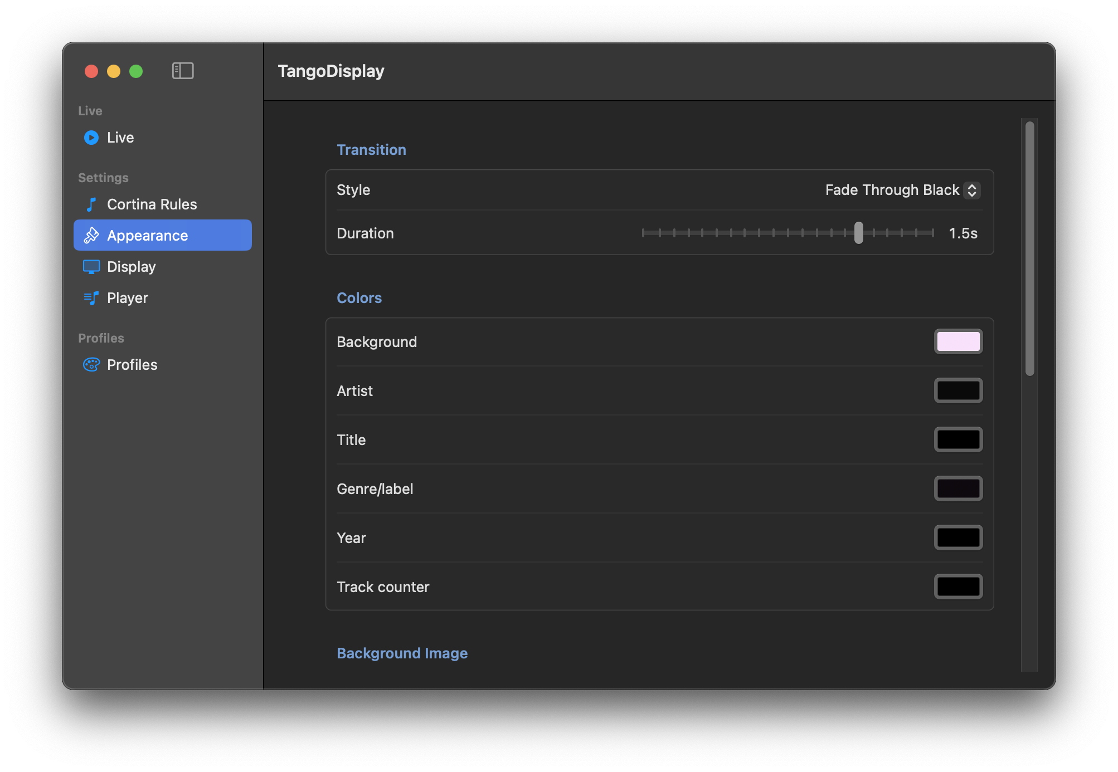Image resolution: width=1118 pixels, height=772 pixels.
Task: Change the Genre/label color swatch
Action: tap(958, 488)
